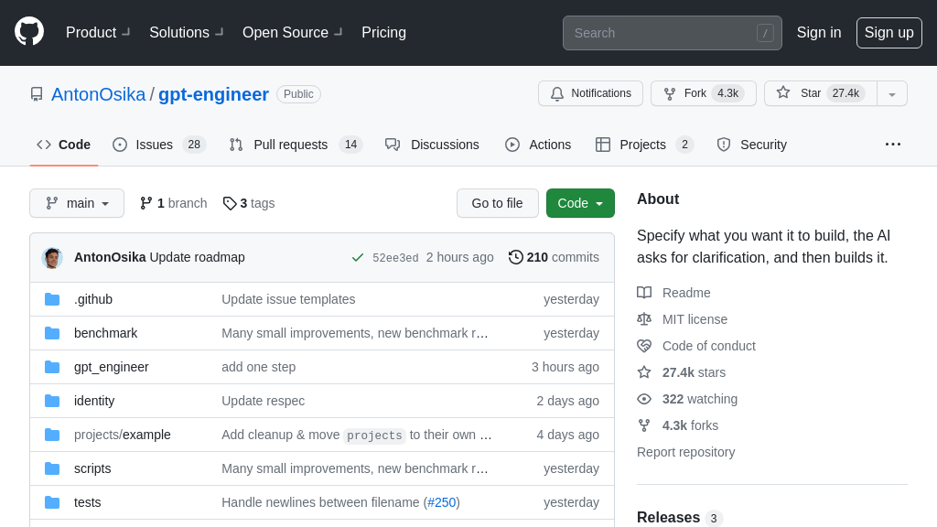Screen dimensions: 937x527
Task: Open the Code of conduct icon
Action: pos(644,346)
